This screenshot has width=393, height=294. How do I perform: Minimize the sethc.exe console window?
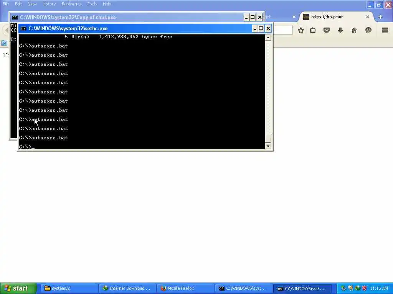[254, 28]
